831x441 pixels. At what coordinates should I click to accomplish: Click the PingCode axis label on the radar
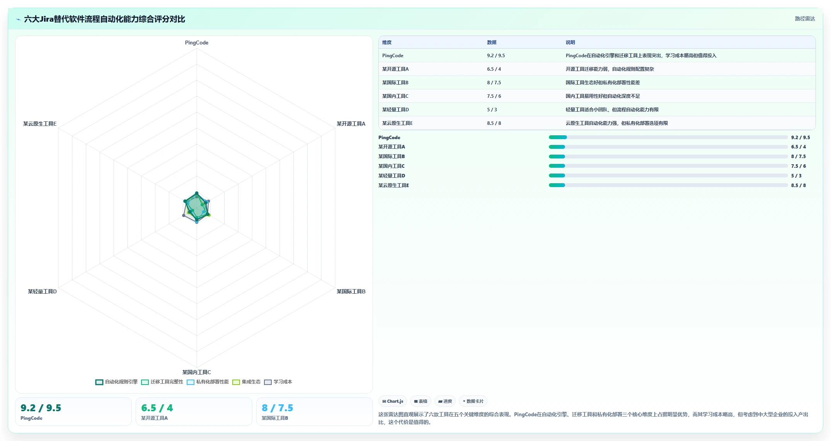coord(197,43)
